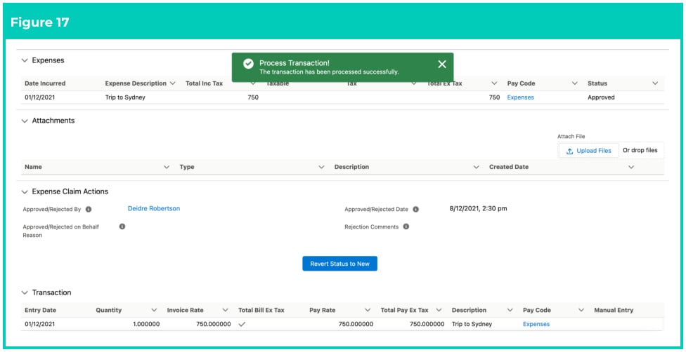Viewport: 686px width, 352px height.
Task: Click the Date Incurred column header
Action: click(45, 83)
